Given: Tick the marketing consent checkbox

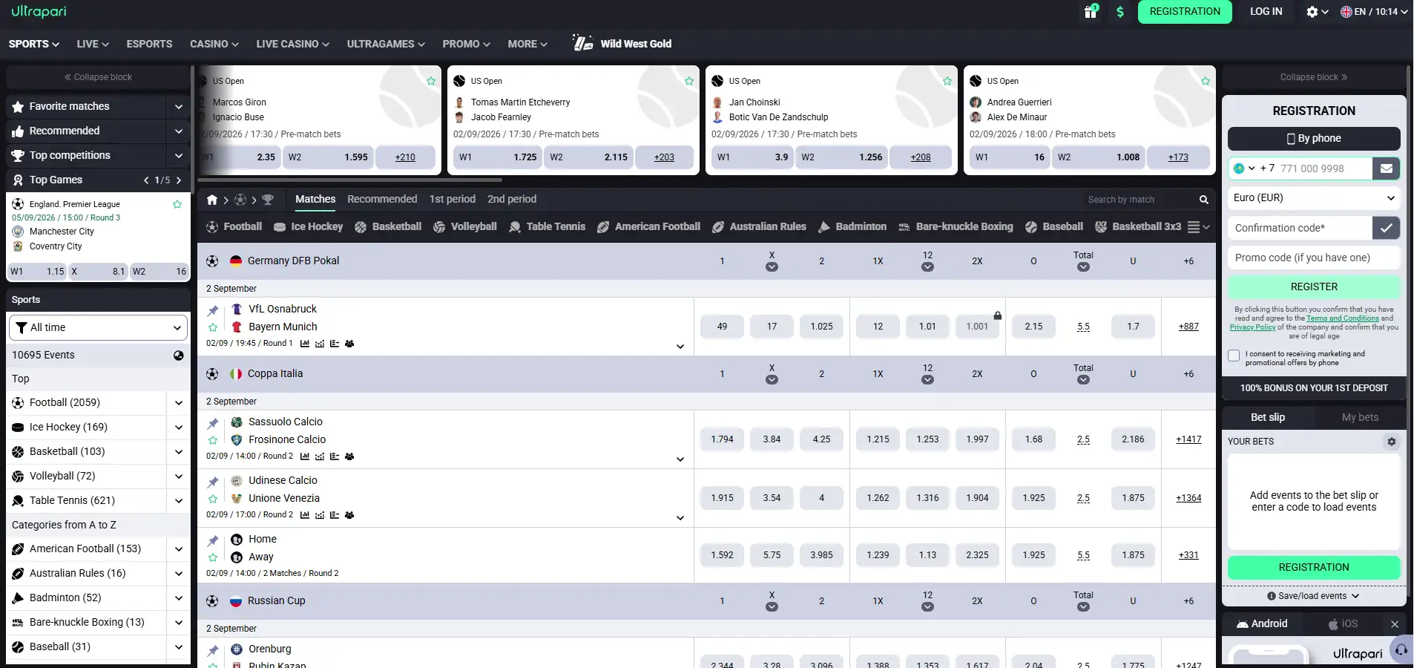Looking at the screenshot, I should pyautogui.click(x=1234, y=356).
